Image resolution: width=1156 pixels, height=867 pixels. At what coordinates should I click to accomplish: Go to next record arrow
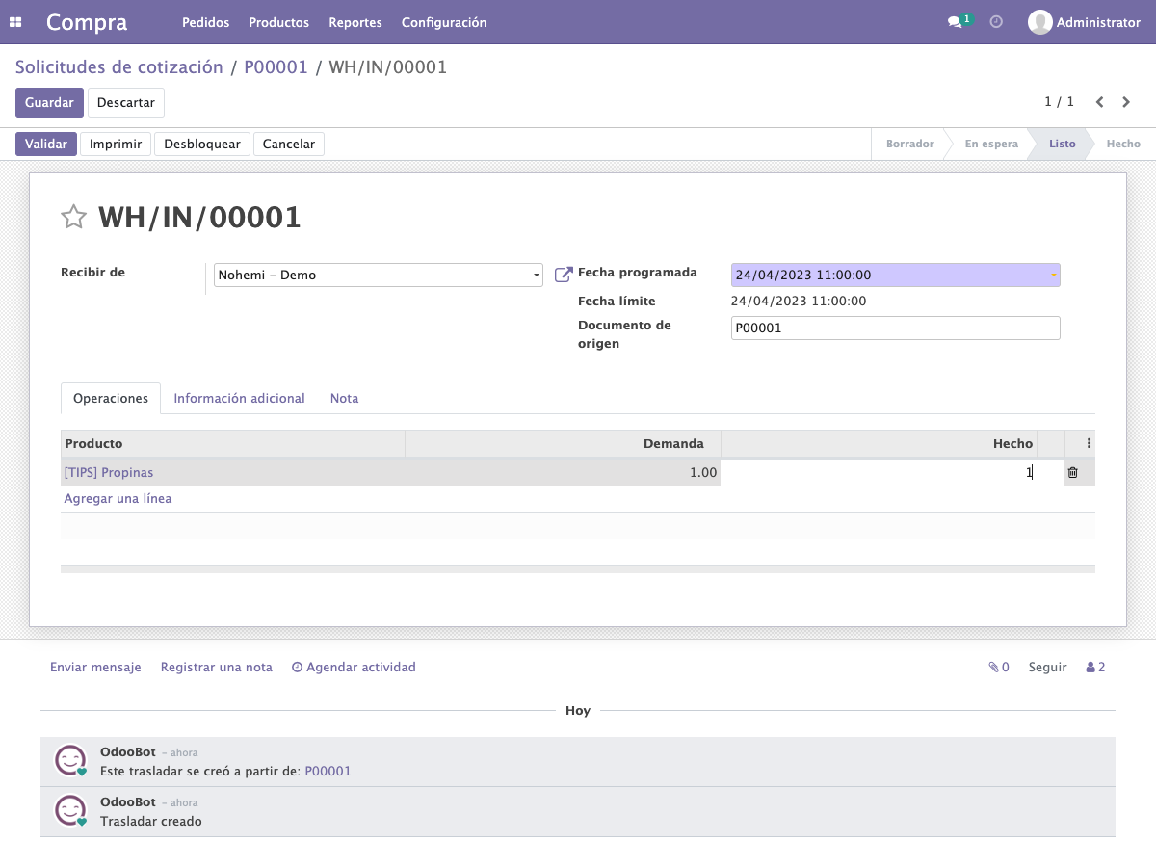point(1126,102)
